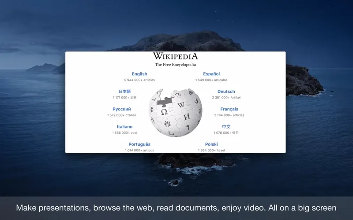Click the Wikipedia wordmark title
Screen dimensions: 353x220
(175, 56)
